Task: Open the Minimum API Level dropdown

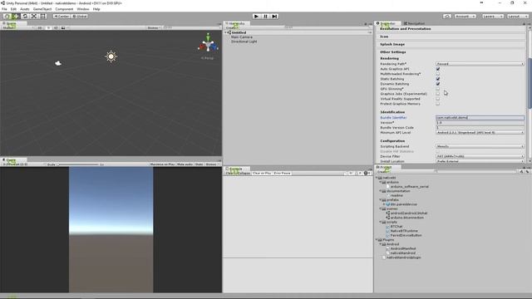Action: click(480, 133)
